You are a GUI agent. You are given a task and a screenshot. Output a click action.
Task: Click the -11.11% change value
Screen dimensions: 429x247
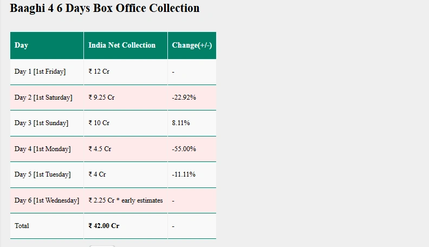(184, 174)
